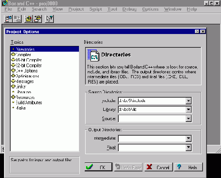Click into the Source path field
The height and width of the screenshot is (178, 221).
pos(152,119)
